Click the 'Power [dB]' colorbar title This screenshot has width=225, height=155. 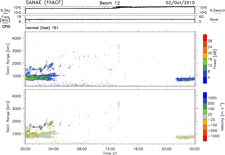[x=215, y=59]
